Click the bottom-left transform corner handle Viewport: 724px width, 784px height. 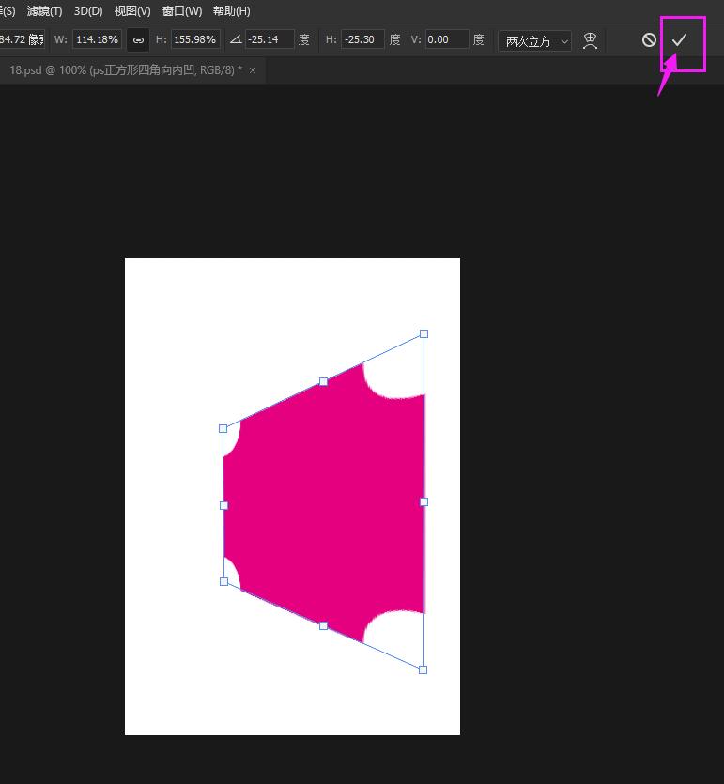click(224, 581)
